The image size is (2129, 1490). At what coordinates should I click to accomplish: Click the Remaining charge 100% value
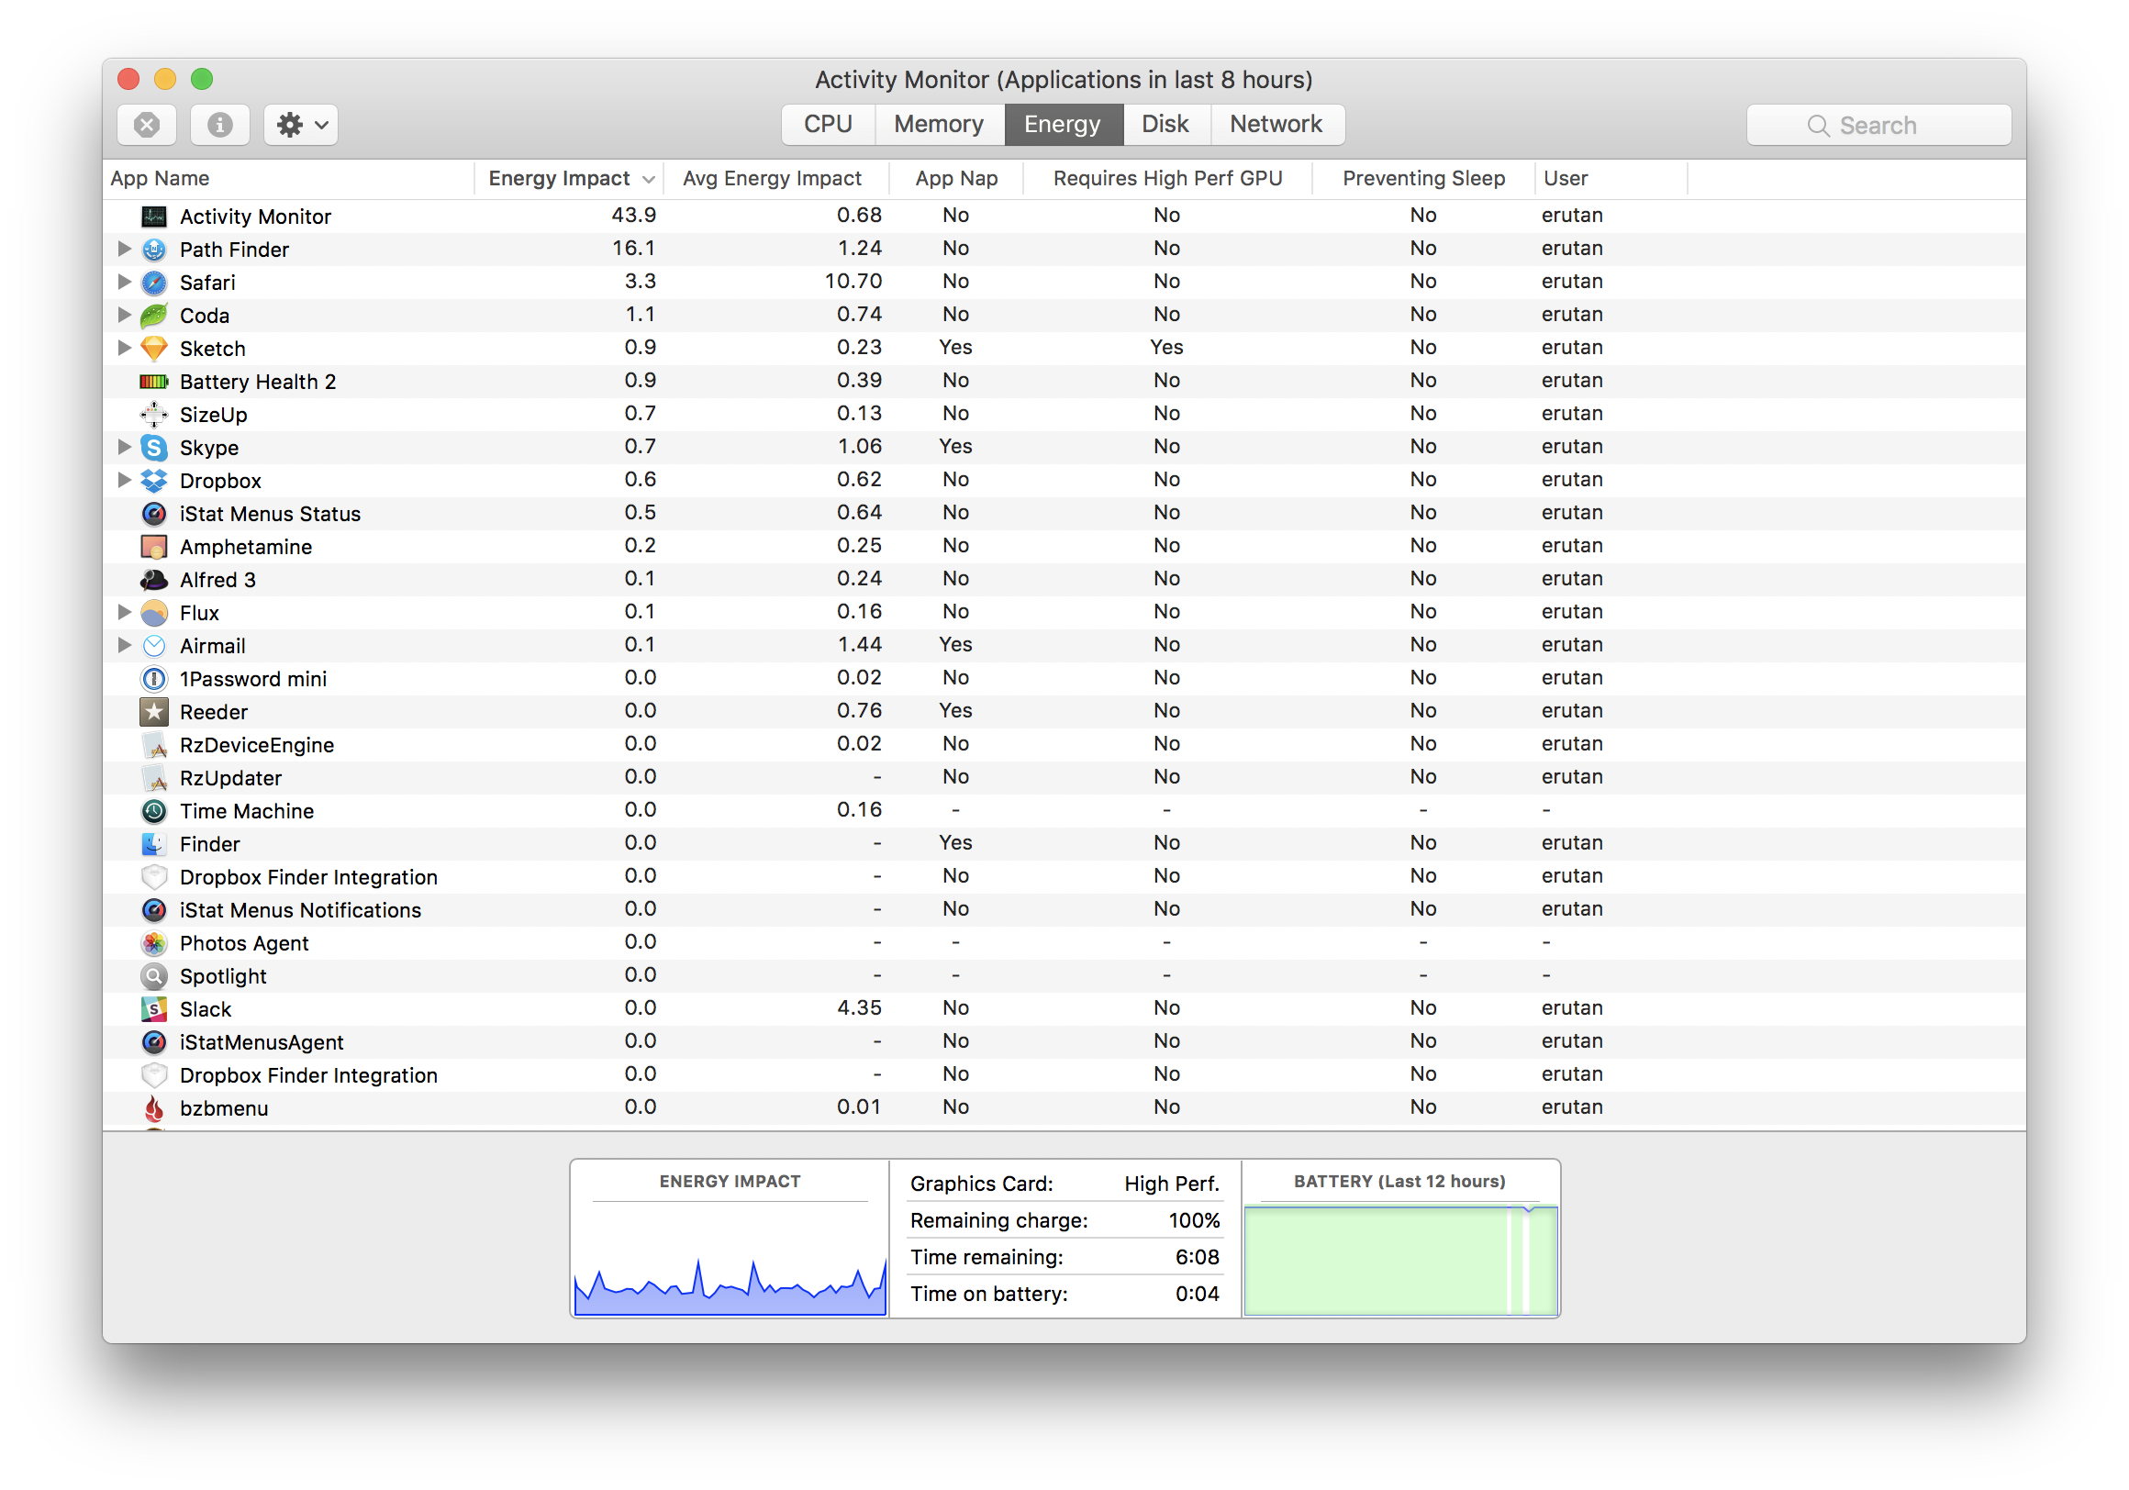pyautogui.click(x=1194, y=1220)
